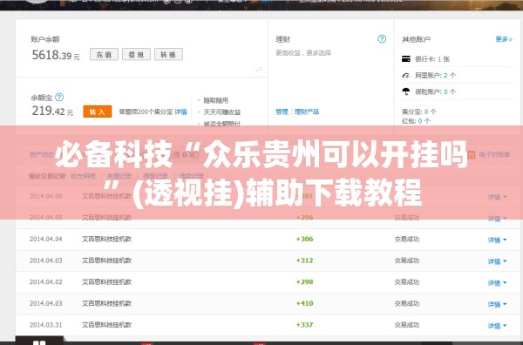Click 艾百思科技挂机款 in the 2014.04.04 row

[x=106, y=239]
